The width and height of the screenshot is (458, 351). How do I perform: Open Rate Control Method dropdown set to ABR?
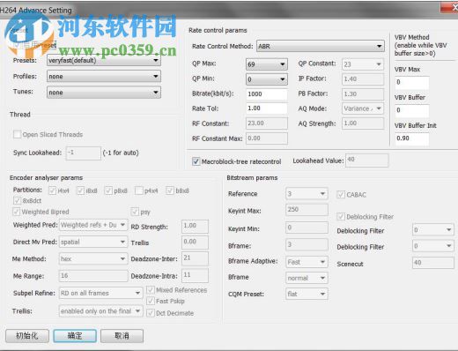pos(321,46)
